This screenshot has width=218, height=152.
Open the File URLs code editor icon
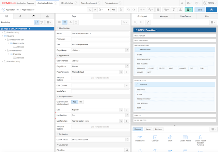pos(126,150)
